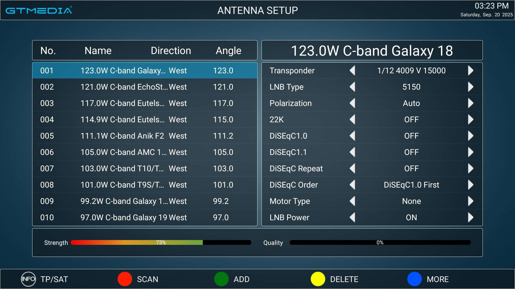Open MORE options label
The image size is (515, 289).
(437, 279)
